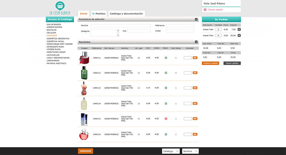Select the COSMÉTICA DECORATIVA category
The image size is (286, 155).
point(58,39)
